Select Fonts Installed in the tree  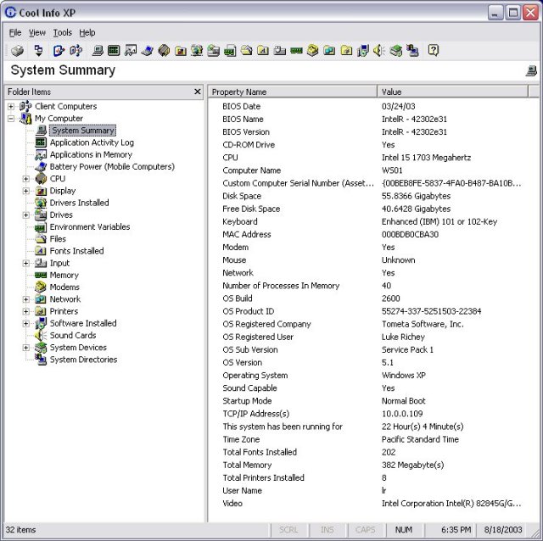(x=76, y=251)
